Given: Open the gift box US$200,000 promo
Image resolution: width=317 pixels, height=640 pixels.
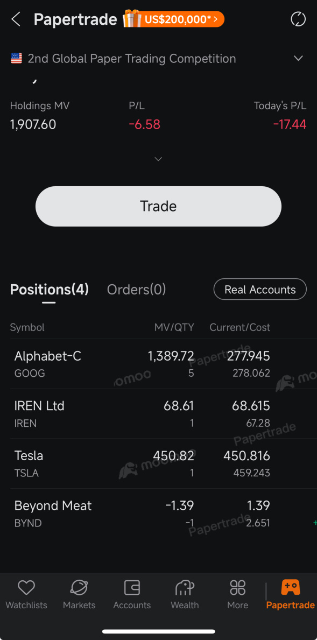Looking at the screenshot, I should (174, 19).
